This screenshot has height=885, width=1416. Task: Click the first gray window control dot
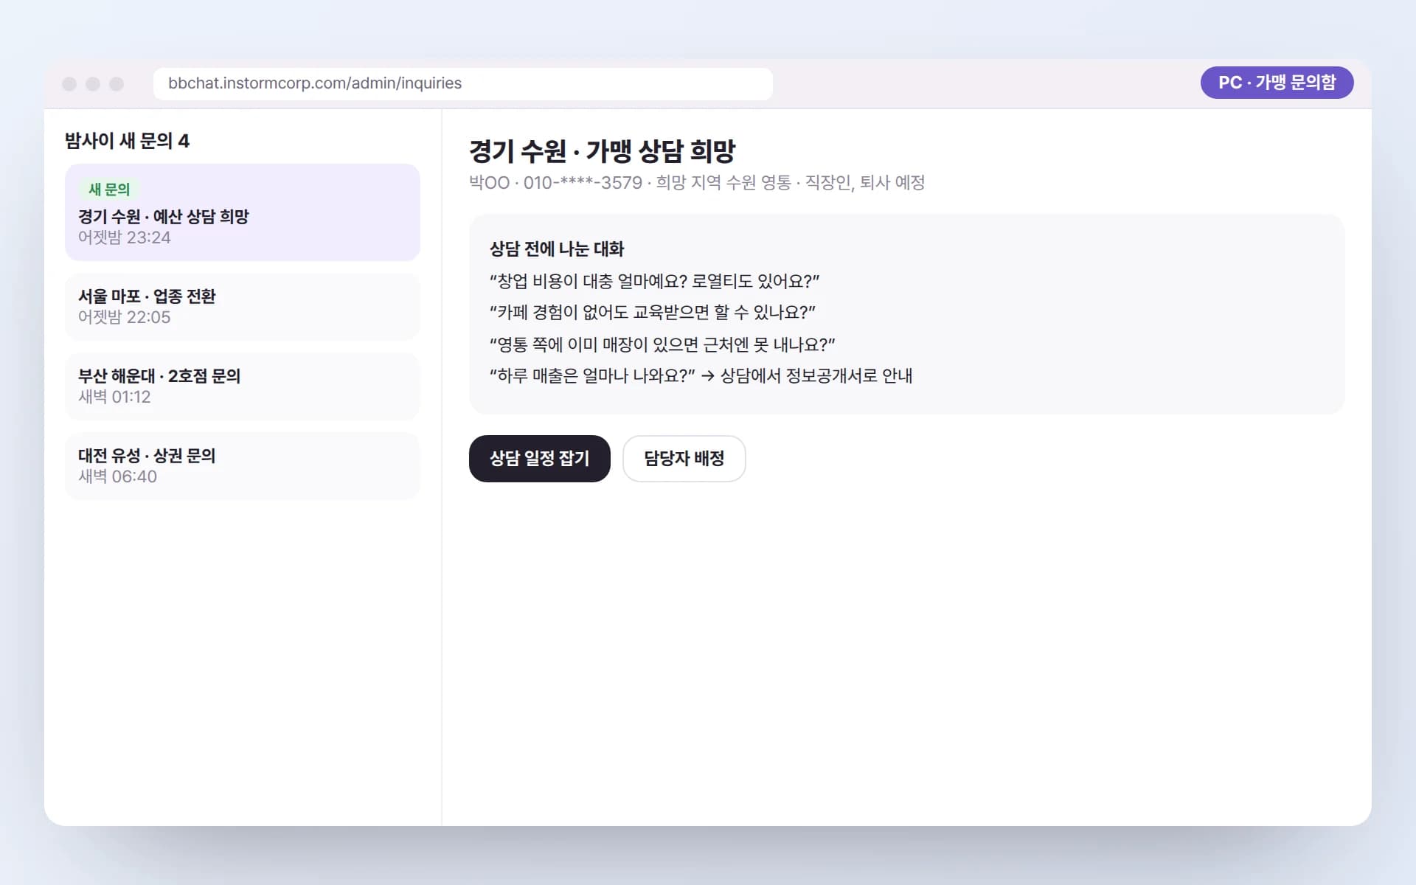(69, 84)
